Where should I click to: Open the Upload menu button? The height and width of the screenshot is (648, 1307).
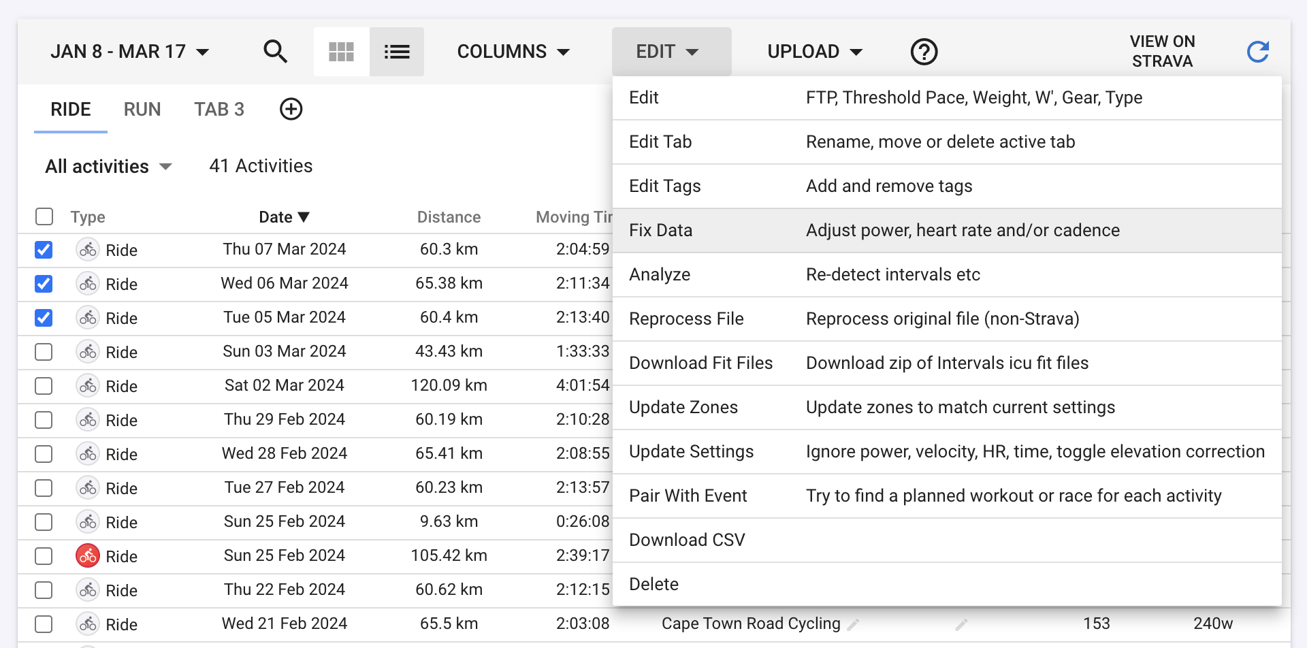point(815,52)
